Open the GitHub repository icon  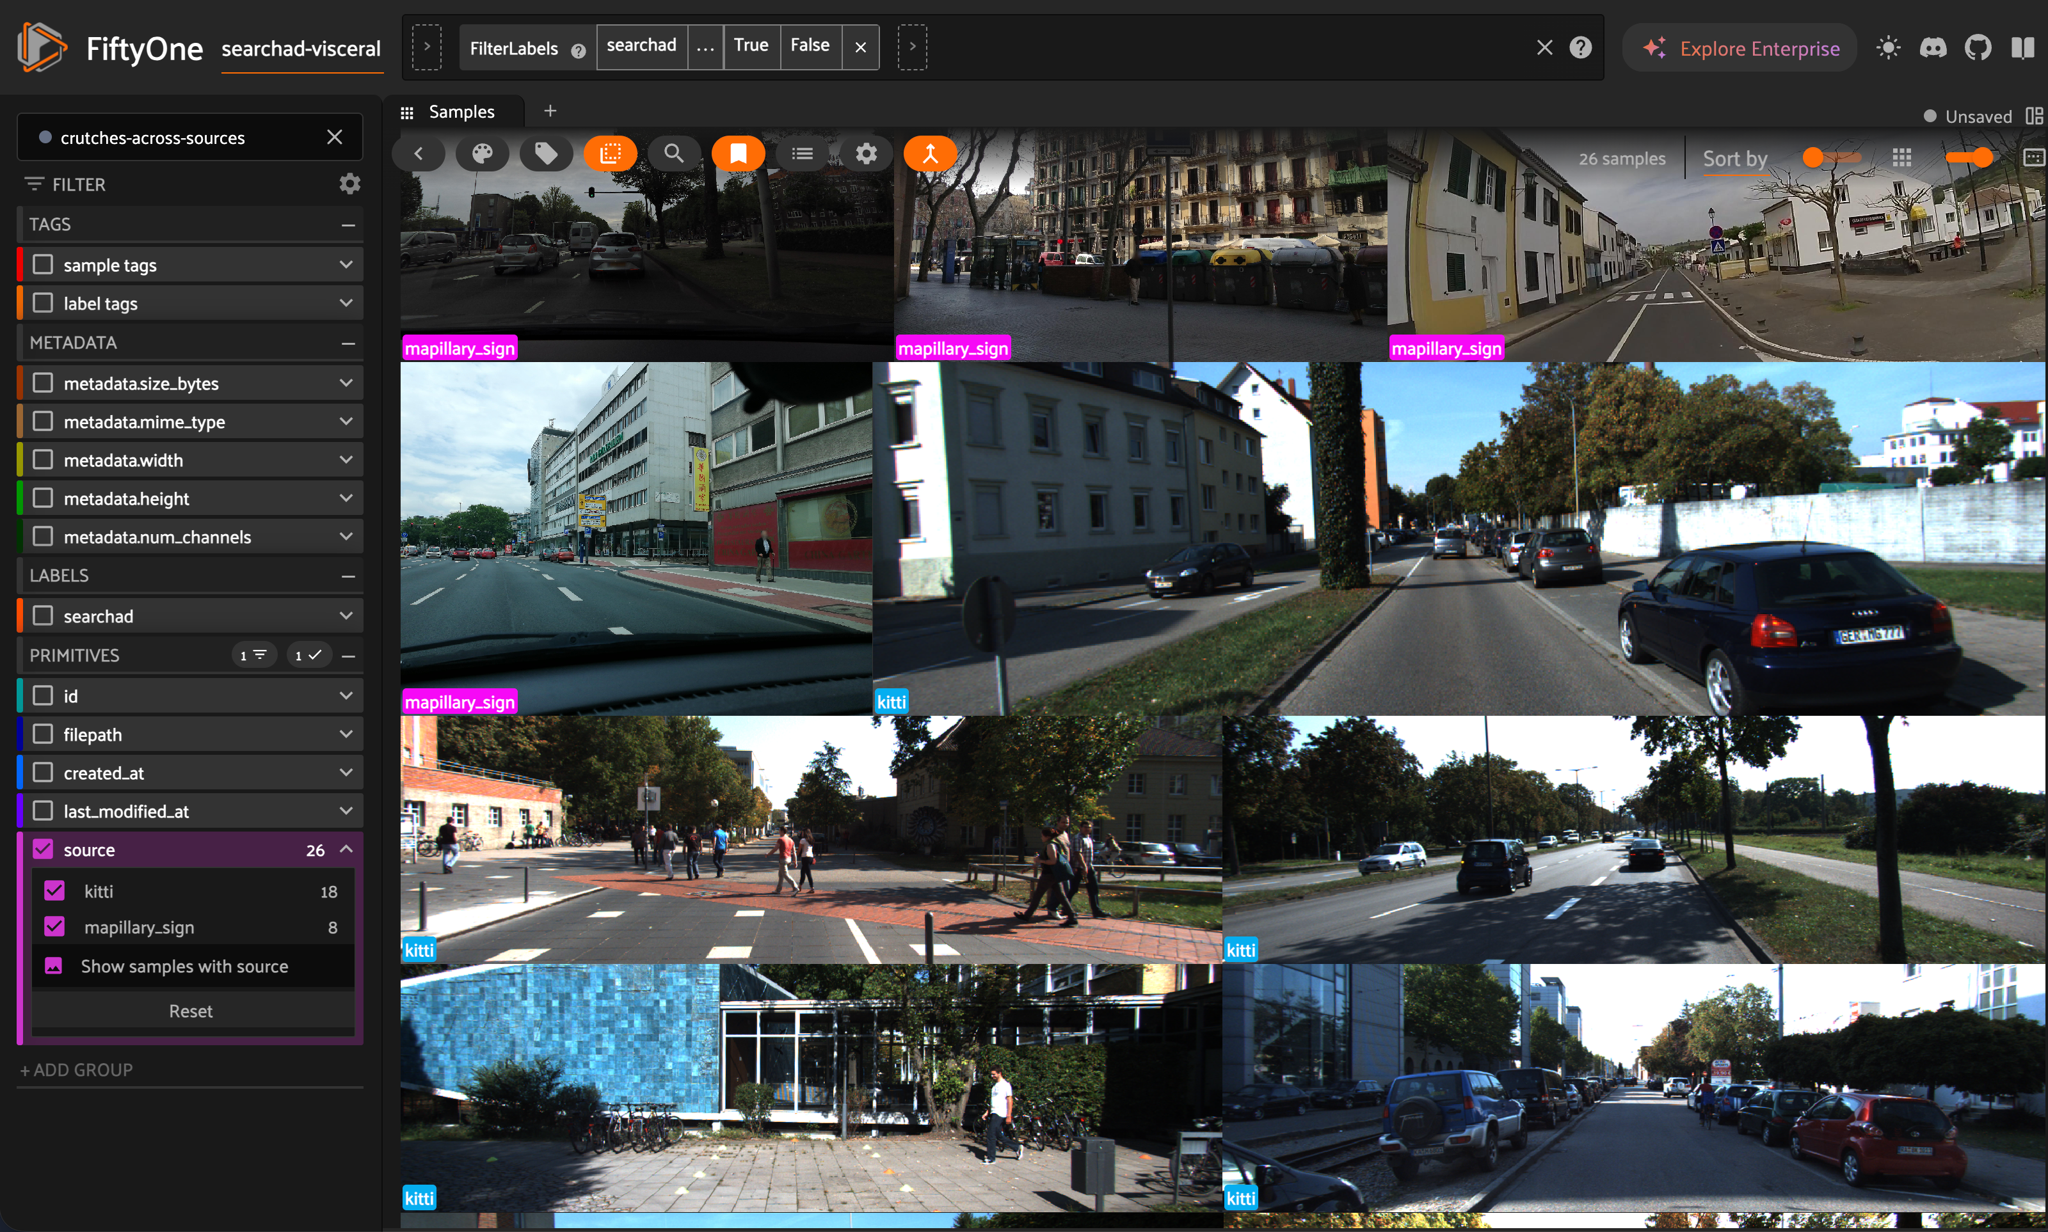(1978, 48)
